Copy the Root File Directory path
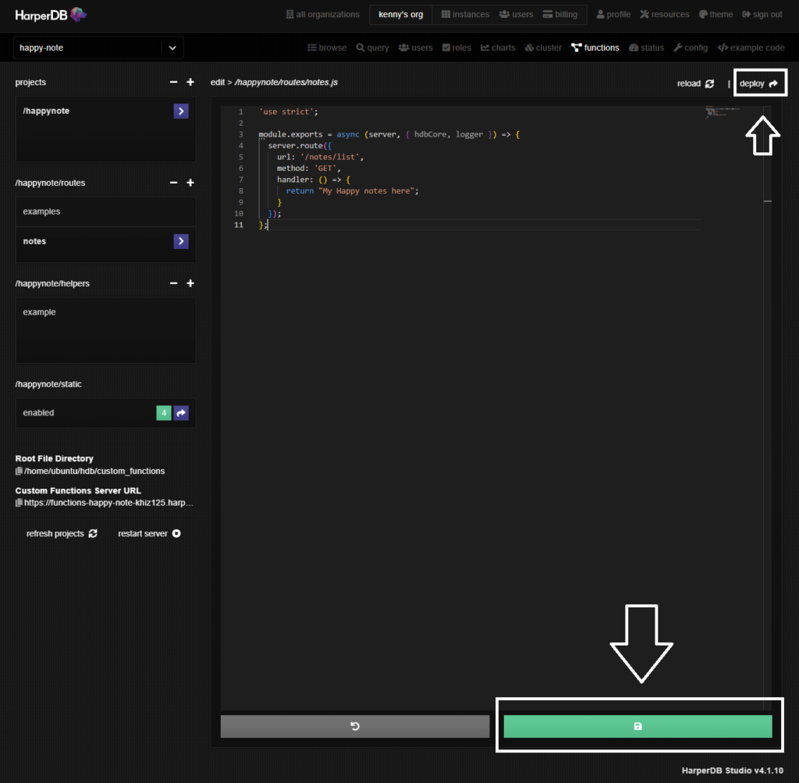 click(x=19, y=471)
